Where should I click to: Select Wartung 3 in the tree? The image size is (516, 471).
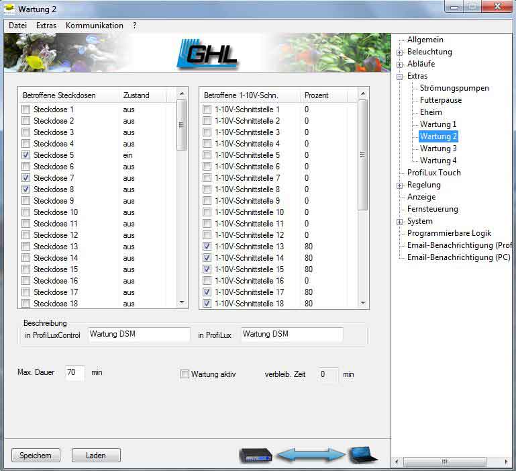[438, 148]
